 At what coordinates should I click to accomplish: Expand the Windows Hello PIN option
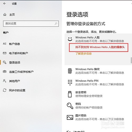98,83
